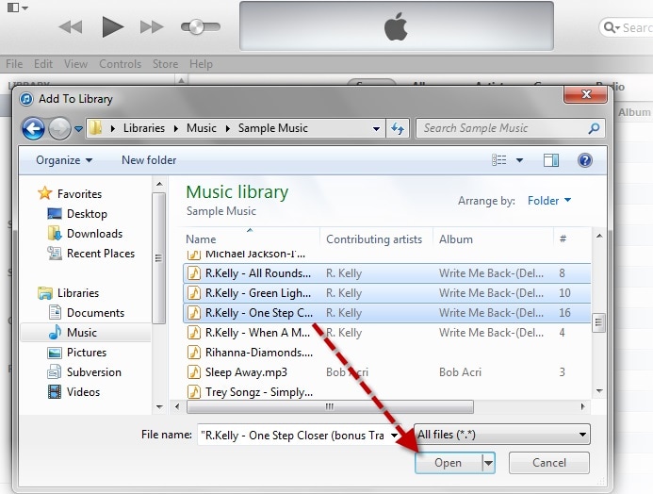Open the view options dropdown arrow

[x=520, y=160]
